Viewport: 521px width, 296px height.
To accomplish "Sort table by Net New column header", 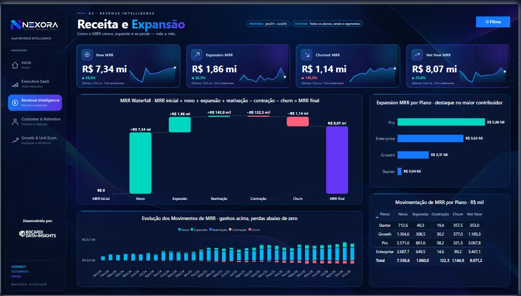I will (474, 214).
